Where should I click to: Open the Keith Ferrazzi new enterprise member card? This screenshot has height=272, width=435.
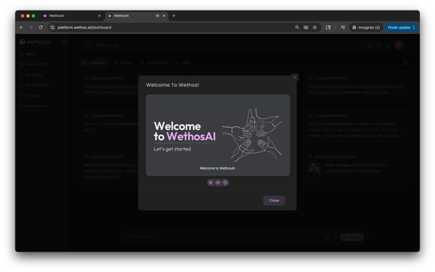(356, 167)
